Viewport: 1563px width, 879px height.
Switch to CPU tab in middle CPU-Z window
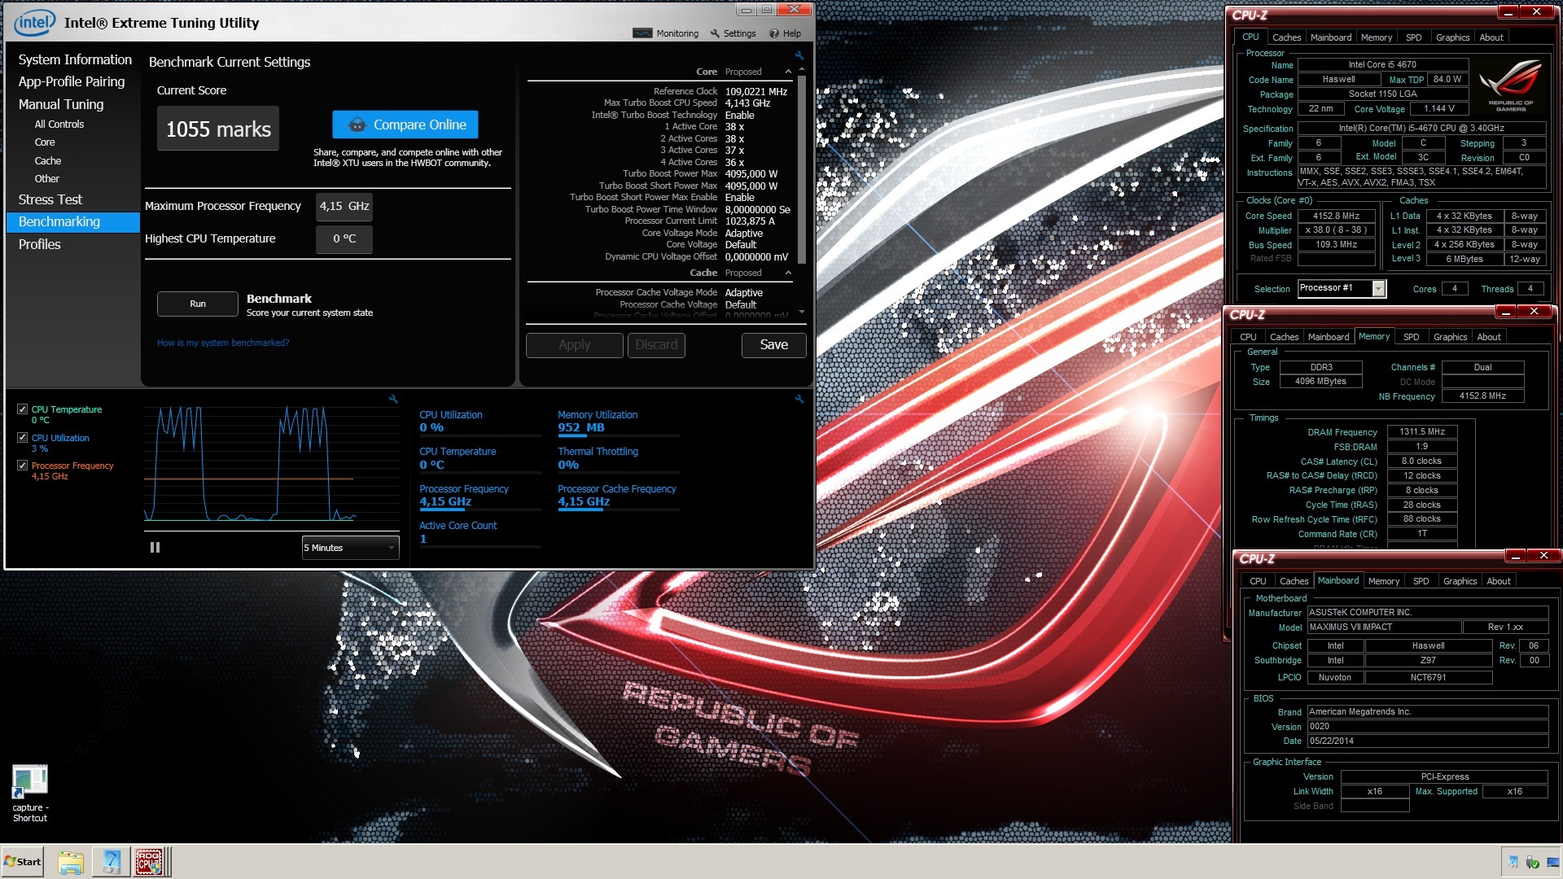[x=1248, y=337]
